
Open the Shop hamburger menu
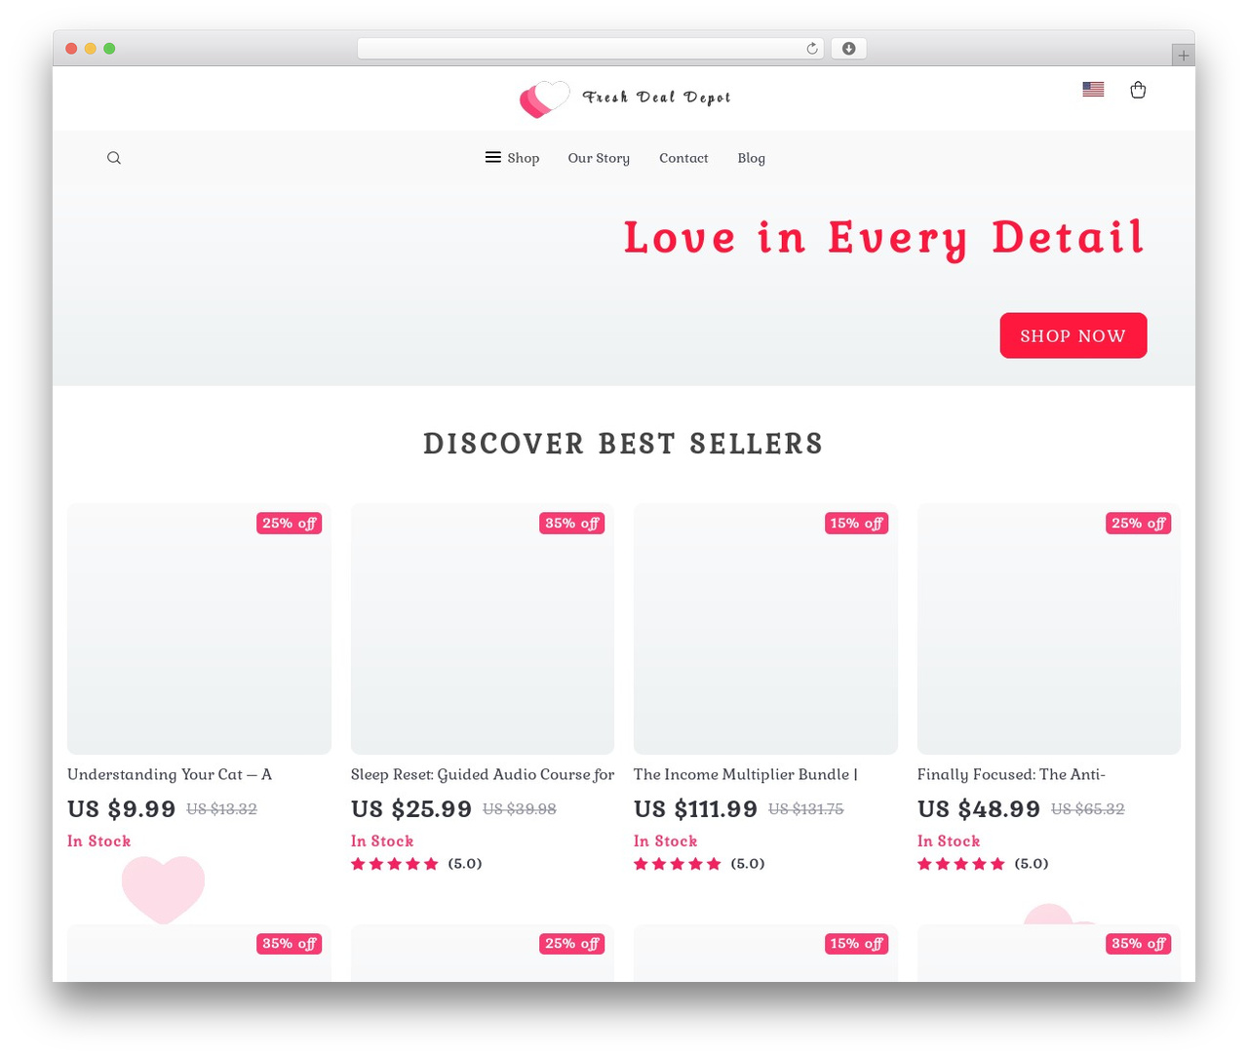[x=513, y=158]
